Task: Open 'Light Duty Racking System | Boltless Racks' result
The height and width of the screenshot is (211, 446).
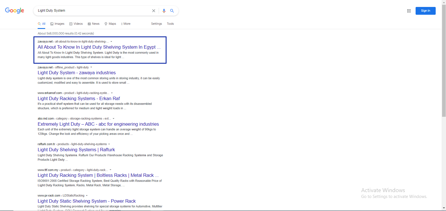Action: [98, 175]
